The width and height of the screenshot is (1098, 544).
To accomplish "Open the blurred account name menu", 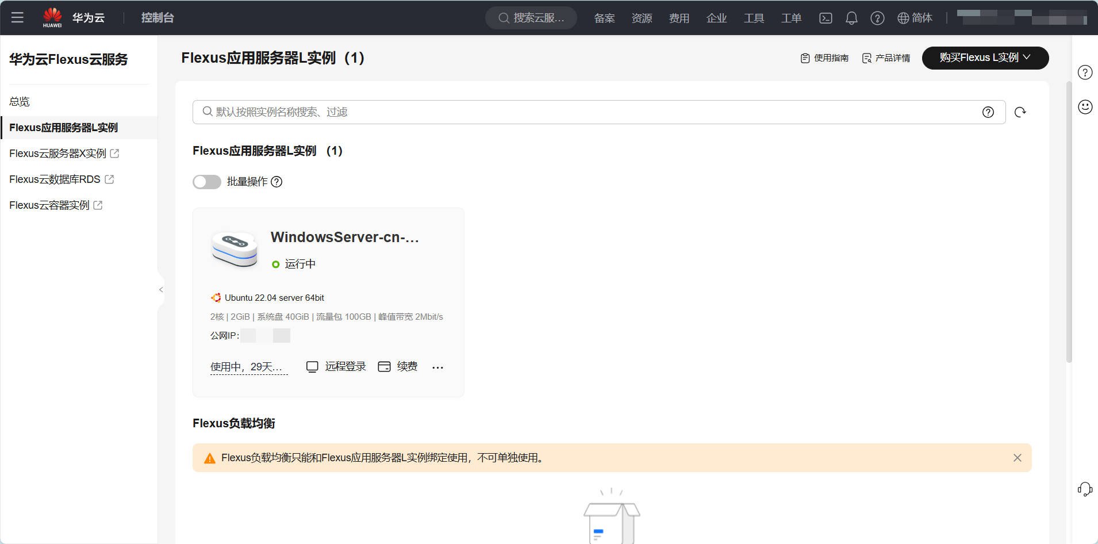I will coord(1022,17).
